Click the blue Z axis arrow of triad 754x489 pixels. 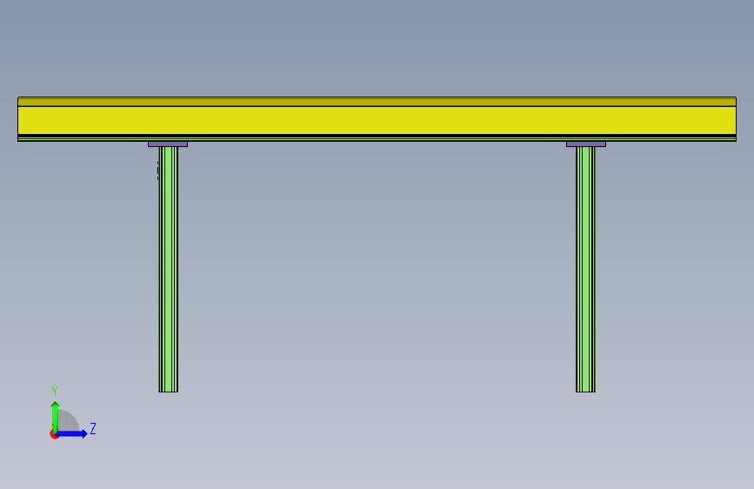point(72,433)
